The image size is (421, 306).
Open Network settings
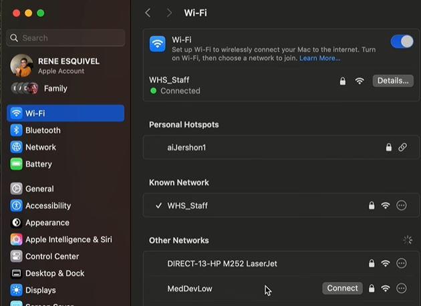coord(65,147)
